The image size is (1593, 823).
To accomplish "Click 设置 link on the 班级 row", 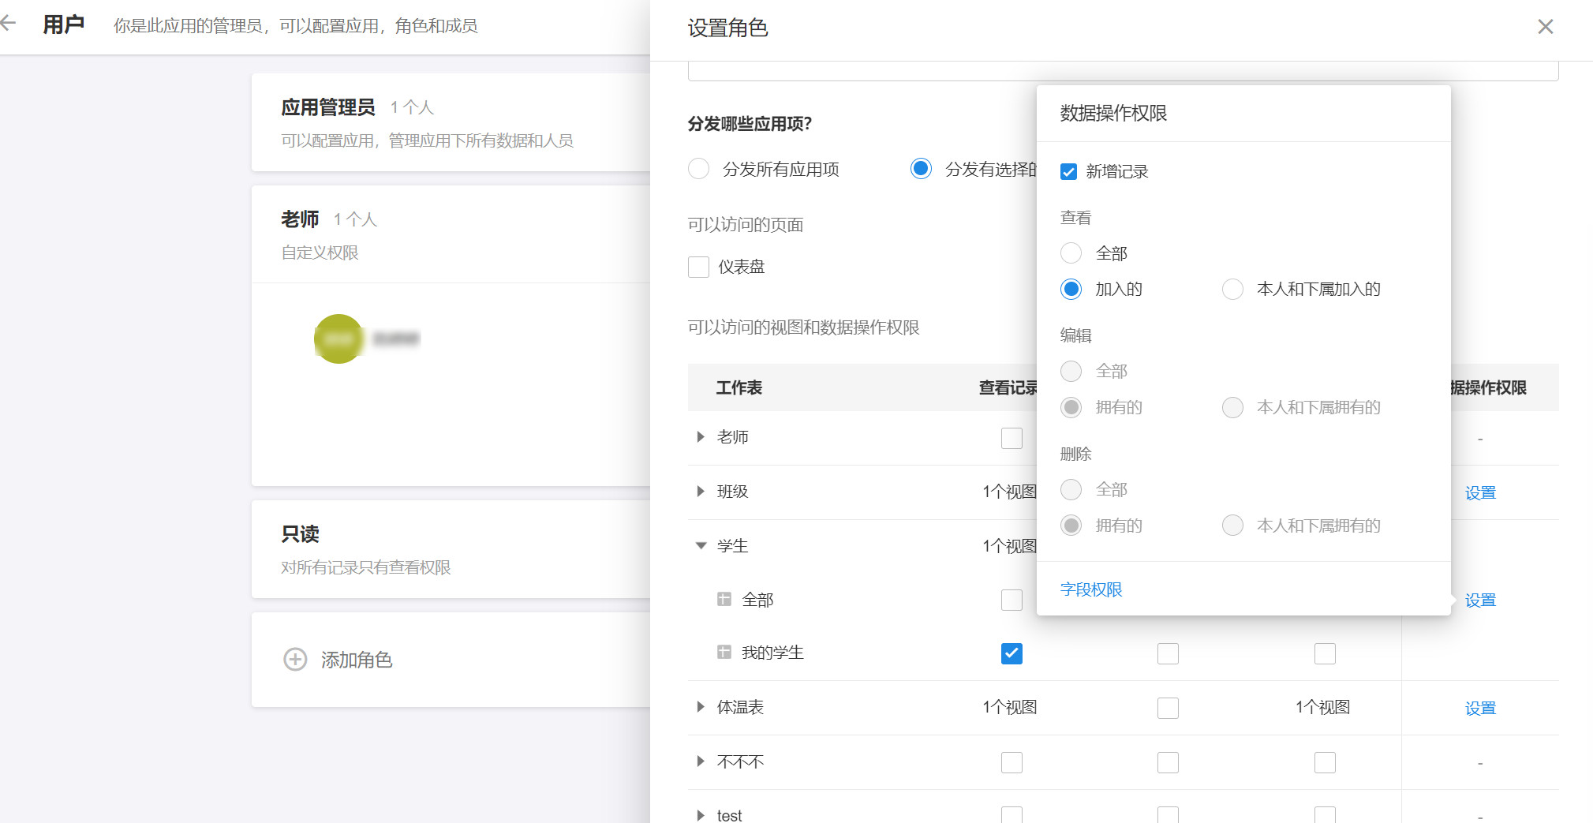I will pyautogui.click(x=1479, y=492).
